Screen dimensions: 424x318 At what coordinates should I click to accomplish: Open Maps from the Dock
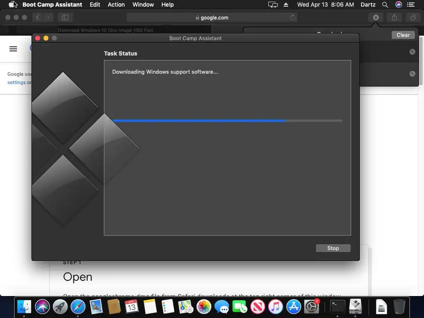point(186,307)
